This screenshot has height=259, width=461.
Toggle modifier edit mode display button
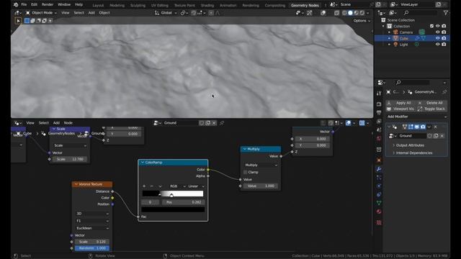click(411, 127)
